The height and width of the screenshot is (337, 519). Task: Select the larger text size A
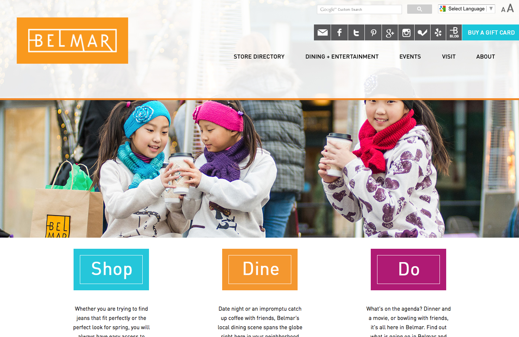coord(510,8)
